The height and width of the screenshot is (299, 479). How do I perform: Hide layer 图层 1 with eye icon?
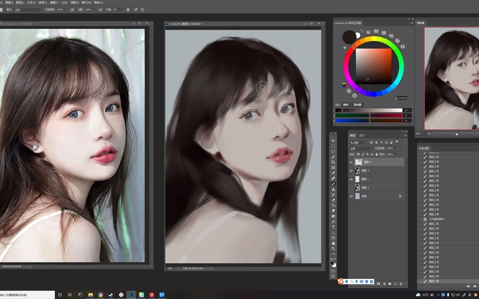351,179
